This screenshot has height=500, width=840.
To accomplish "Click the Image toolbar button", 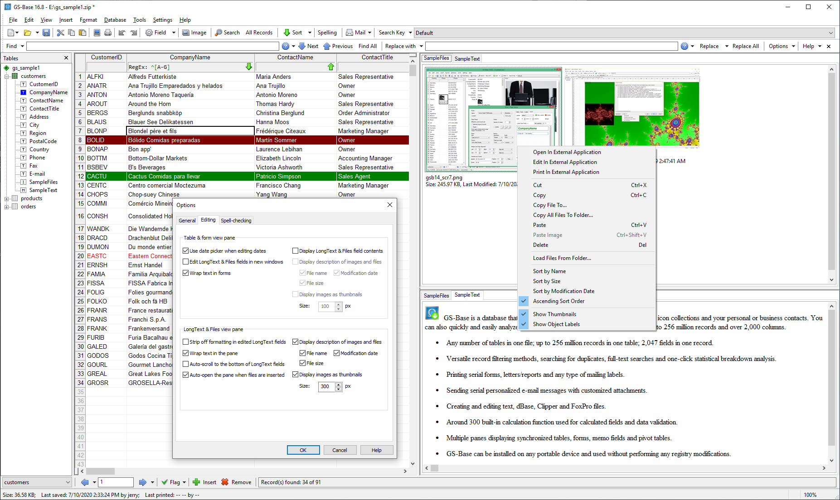I will (x=194, y=33).
